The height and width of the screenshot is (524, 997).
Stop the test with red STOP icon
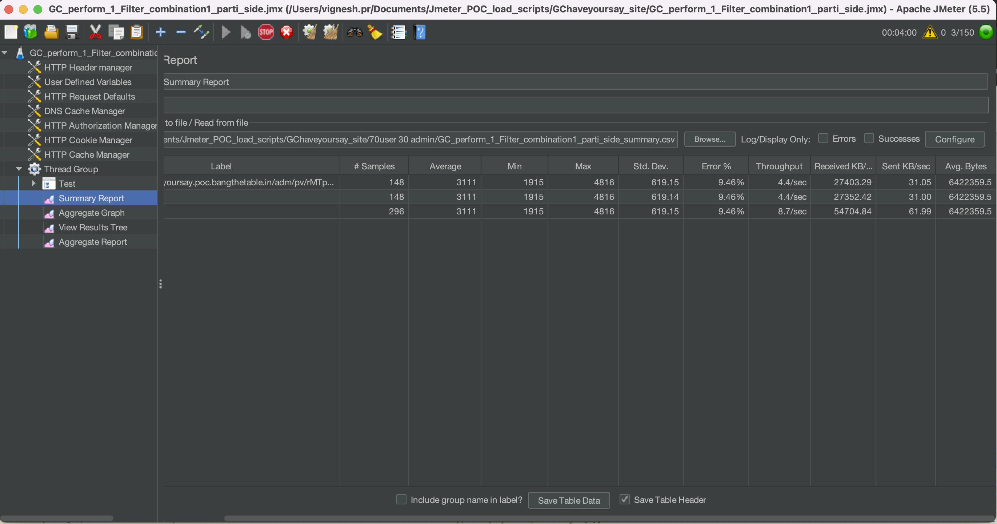pyautogui.click(x=266, y=32)
